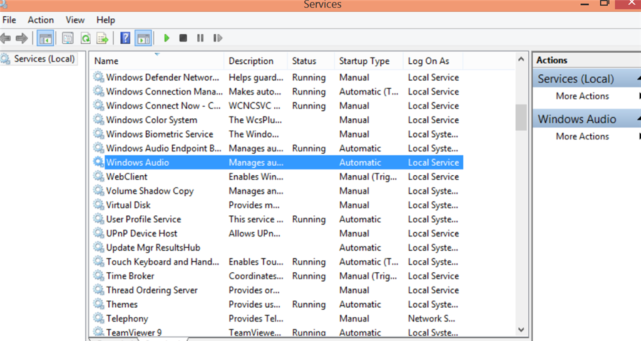
Task: Restart the service with the restart icon
Action: pyautogui.click(x=217, y=38)
